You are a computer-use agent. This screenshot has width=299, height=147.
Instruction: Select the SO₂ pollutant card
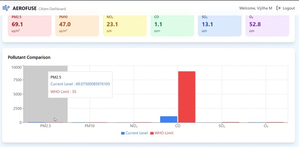[220, 26]
